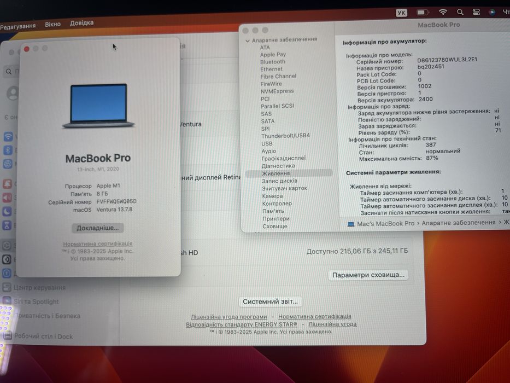Select PCI in hardware list
Image resolution: width=510 pixels, height=383 pixels.
click(x=265, y=99)
